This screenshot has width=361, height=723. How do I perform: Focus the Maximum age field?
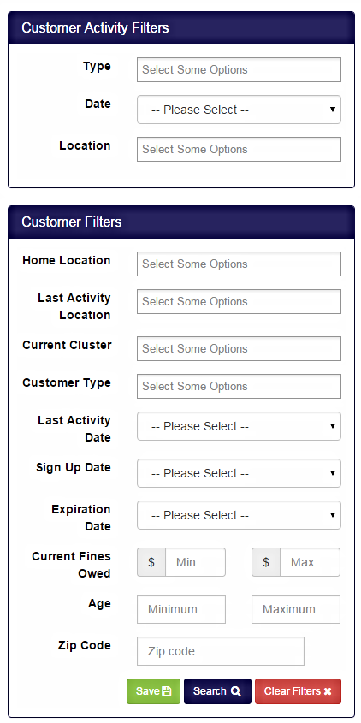[x=296, y=609]
